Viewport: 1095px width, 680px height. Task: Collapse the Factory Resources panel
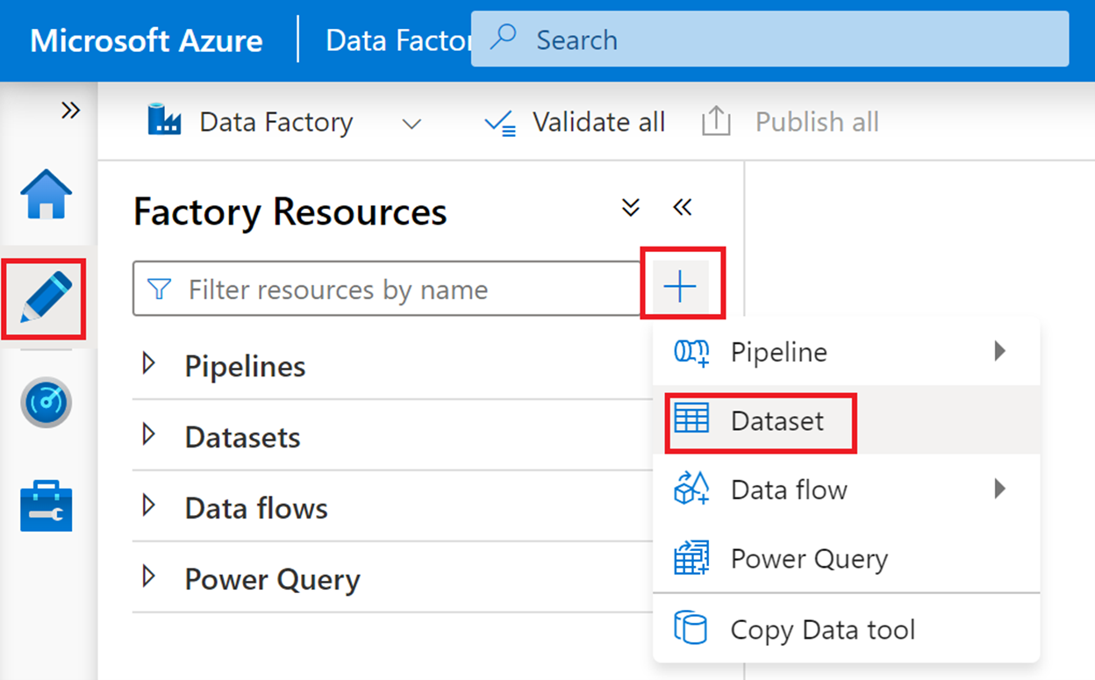click(682, 207)
